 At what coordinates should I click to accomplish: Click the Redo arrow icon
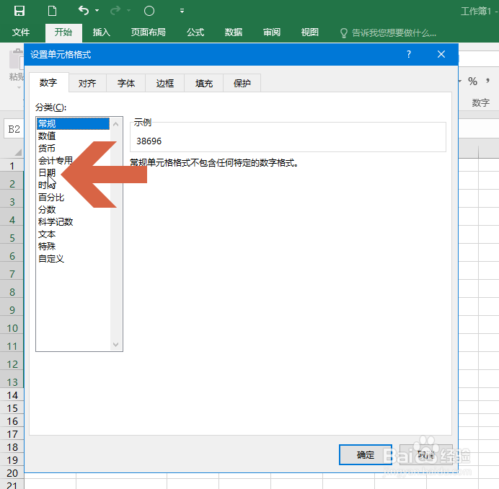coord(115,11)
